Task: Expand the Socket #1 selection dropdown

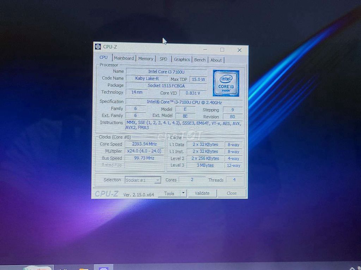Action: (143, 180)
